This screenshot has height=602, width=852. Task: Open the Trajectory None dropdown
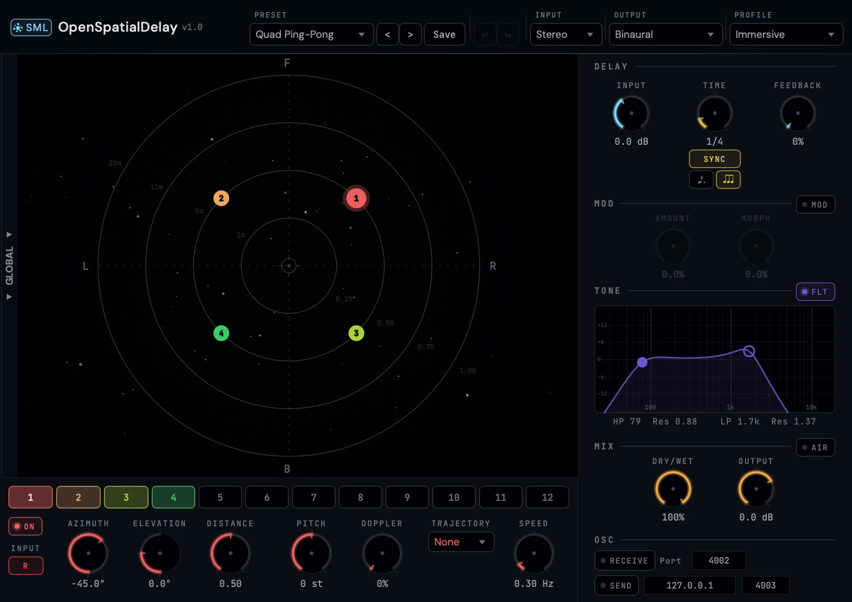pyautogui.click(x=461, y=542)
